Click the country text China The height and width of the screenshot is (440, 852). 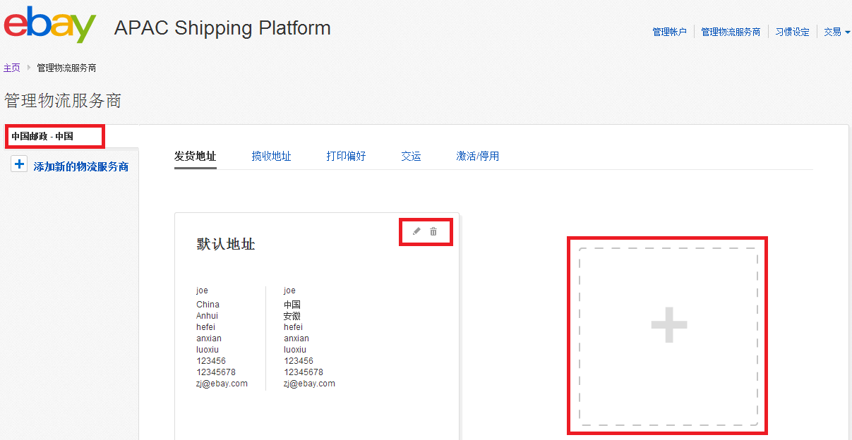(x=208, y=305)
